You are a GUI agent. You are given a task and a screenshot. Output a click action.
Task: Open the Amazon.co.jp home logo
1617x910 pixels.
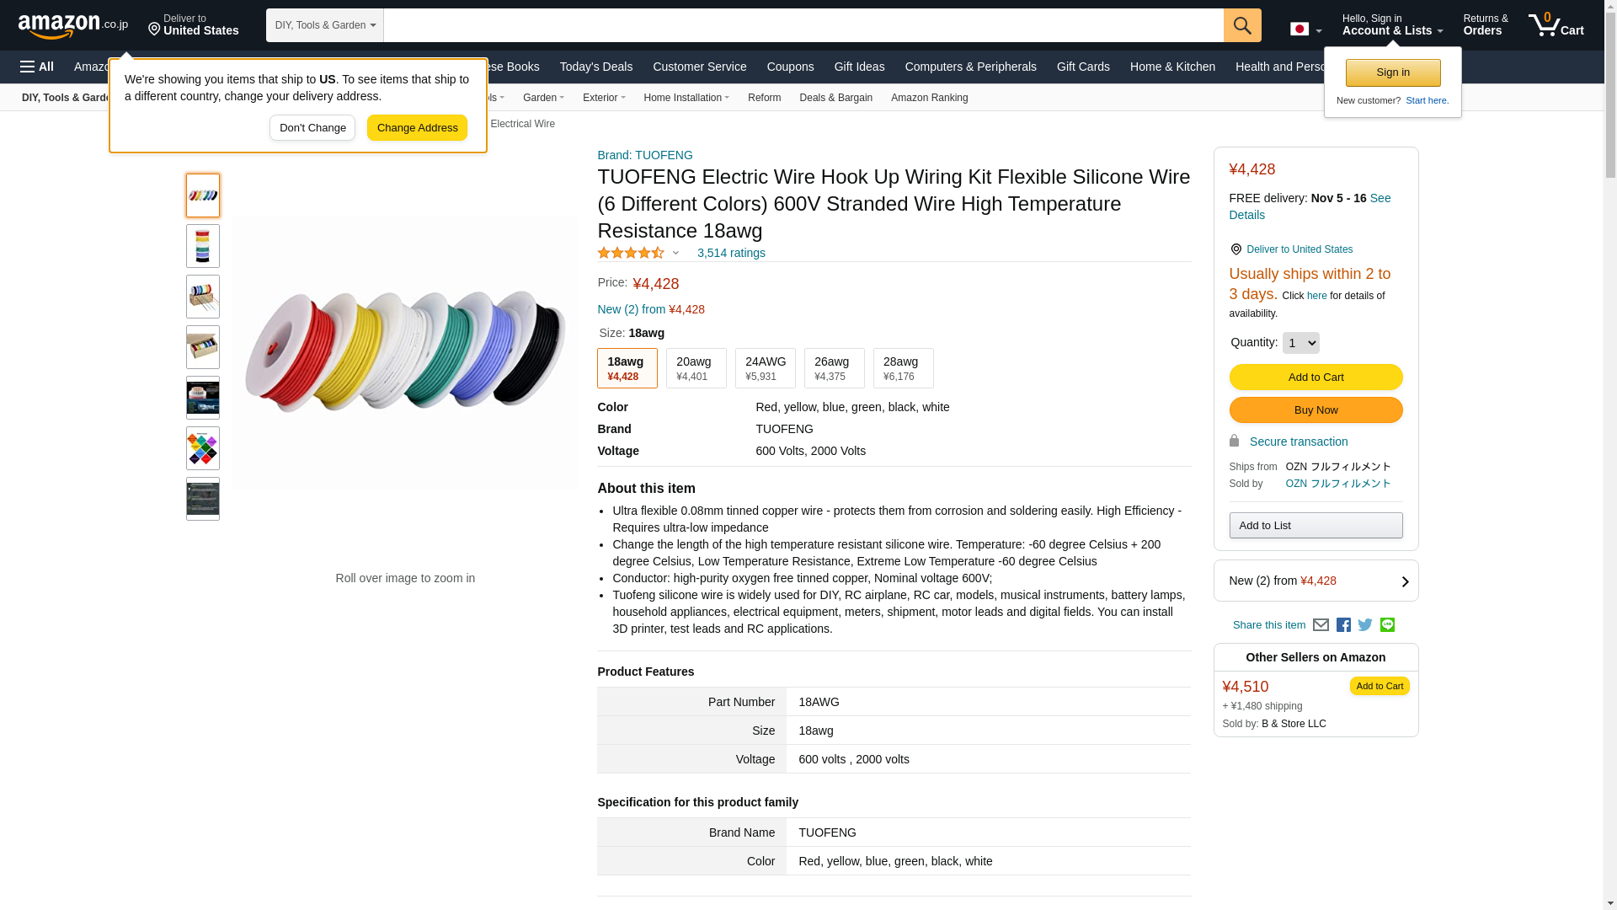(x=73, y=26)
